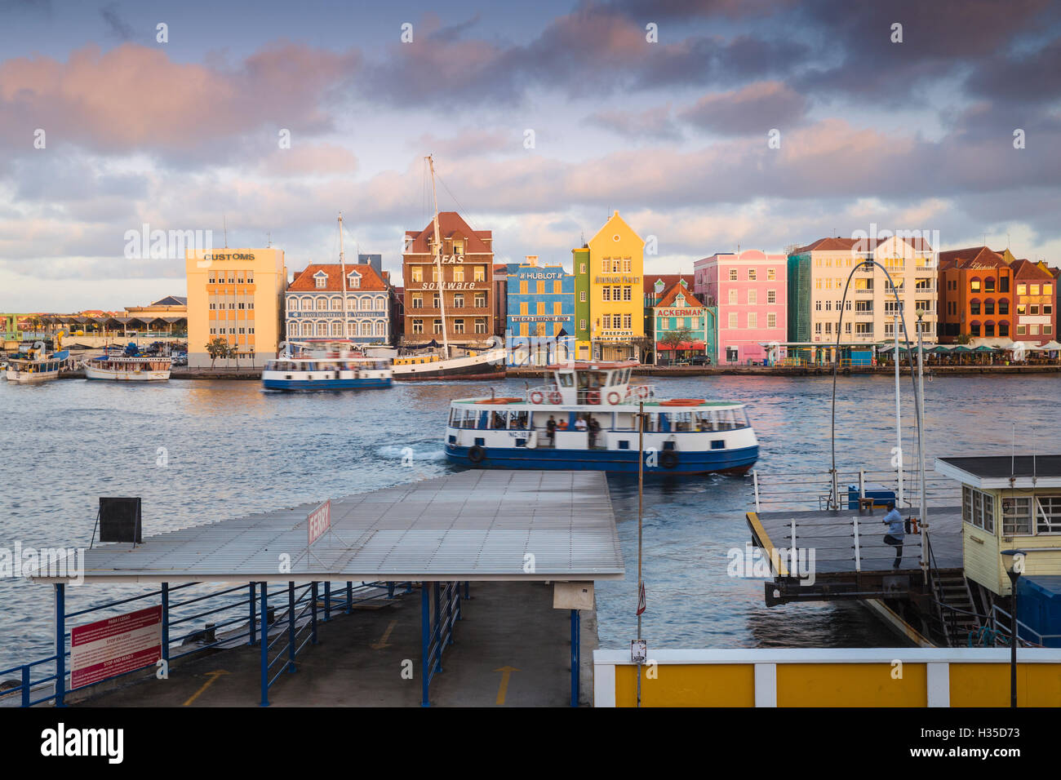The width and height of the screenshot is (1061, 780).
Task: Click the red notice board on the ferry shelter railing
Action: [x=115, y=646]
